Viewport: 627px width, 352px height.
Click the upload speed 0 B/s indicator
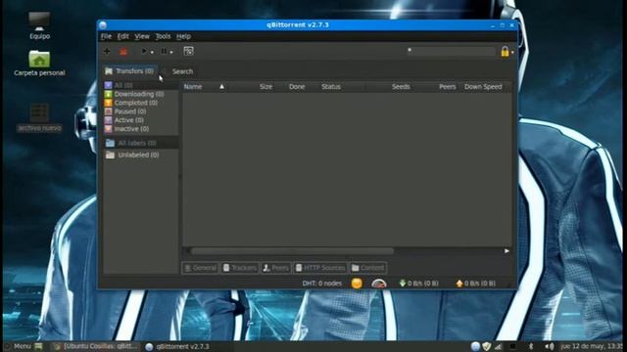click(x=475, y=284)
